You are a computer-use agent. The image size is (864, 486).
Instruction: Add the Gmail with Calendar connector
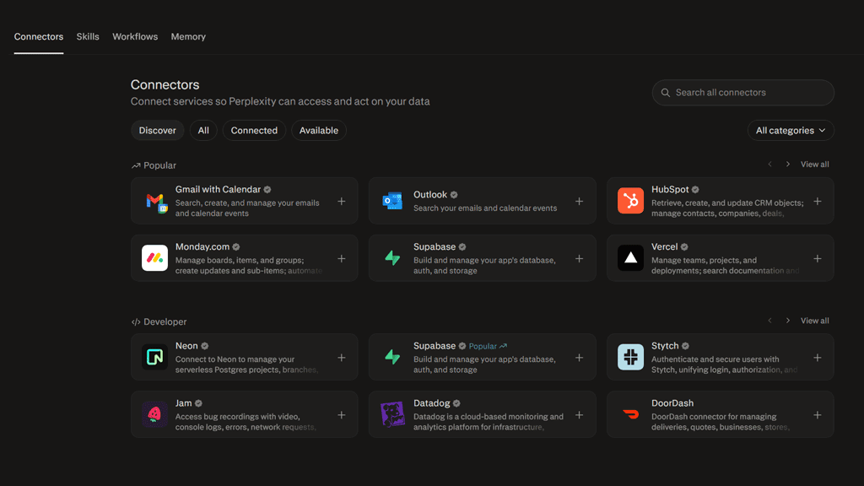(x=342, y=202)
